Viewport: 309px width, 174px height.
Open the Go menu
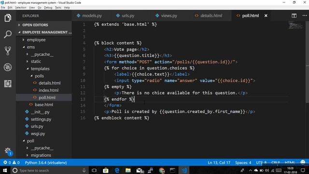click(40, 8)
